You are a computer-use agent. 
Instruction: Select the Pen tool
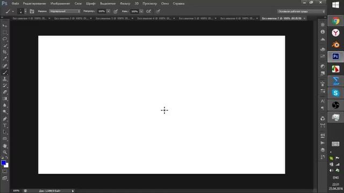tap(5, 119)
